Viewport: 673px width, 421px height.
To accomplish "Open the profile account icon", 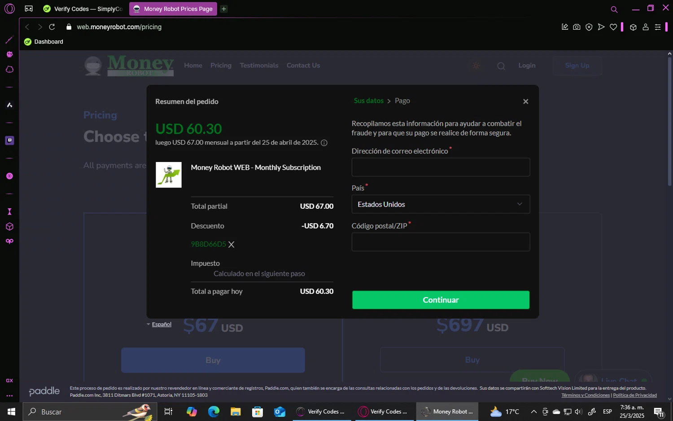I will pyautogui.click(x=646, y=27).
